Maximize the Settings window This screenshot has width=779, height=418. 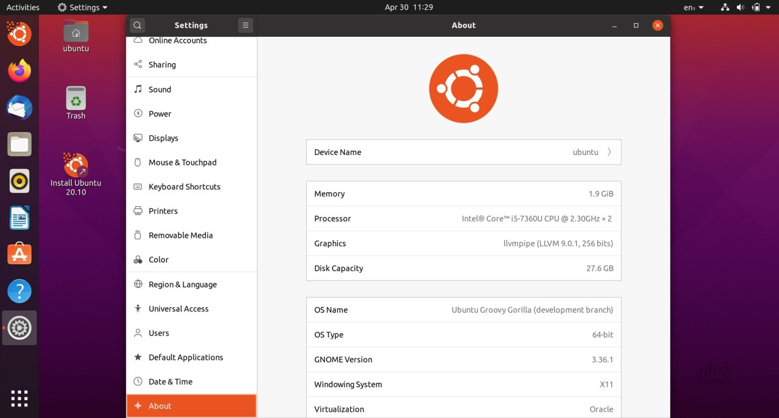636,25
